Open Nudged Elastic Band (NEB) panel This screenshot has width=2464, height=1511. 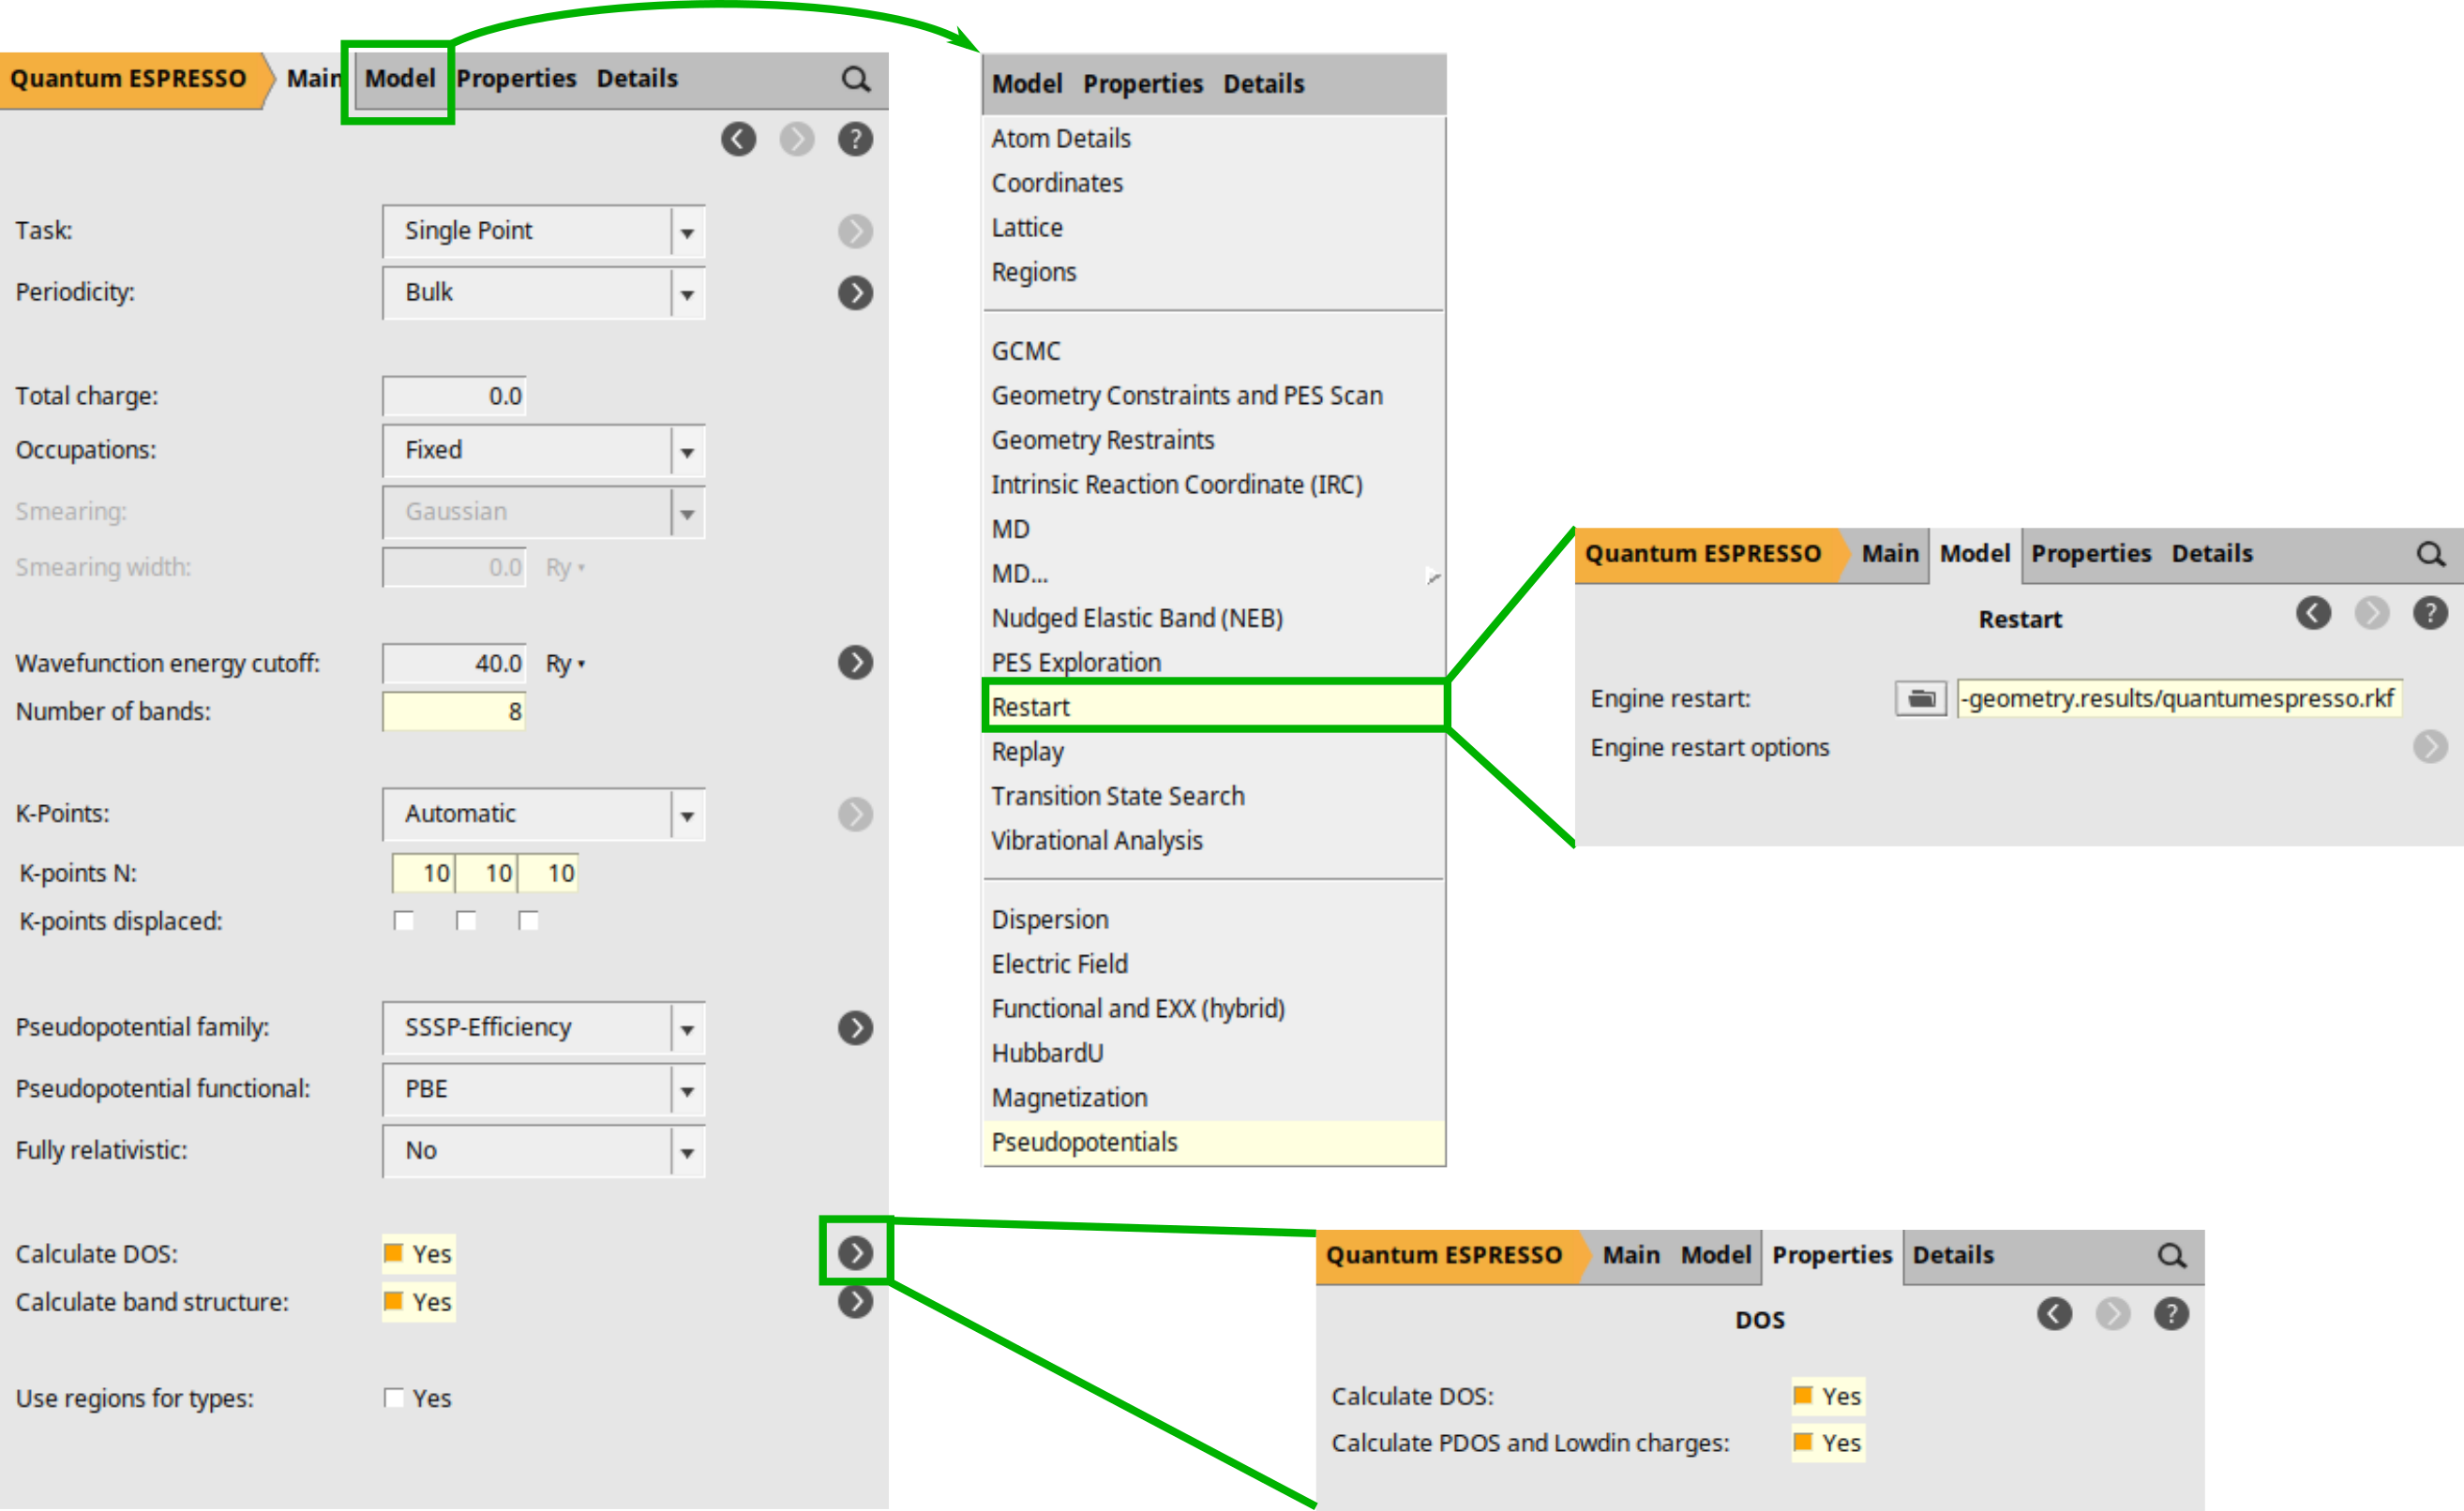coord(1137,617)
